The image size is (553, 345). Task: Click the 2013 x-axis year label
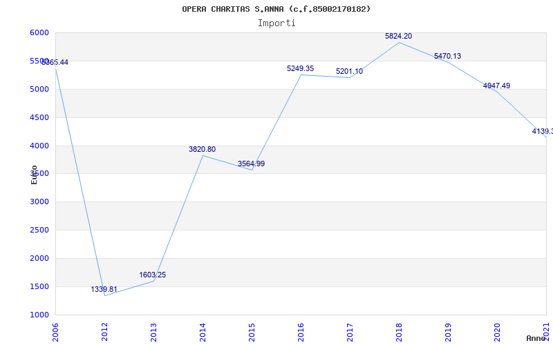pos(153,333)
